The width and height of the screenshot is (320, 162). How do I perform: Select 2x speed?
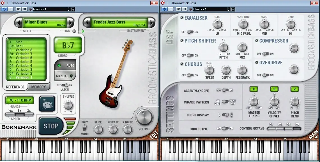tap(29, 115)
